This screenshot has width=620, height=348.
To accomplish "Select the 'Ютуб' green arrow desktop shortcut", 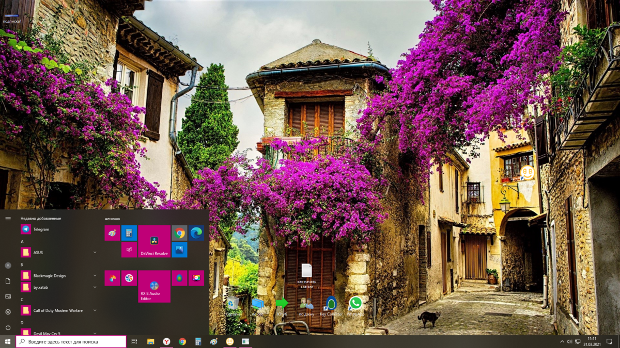I will (x=282, y=306).
